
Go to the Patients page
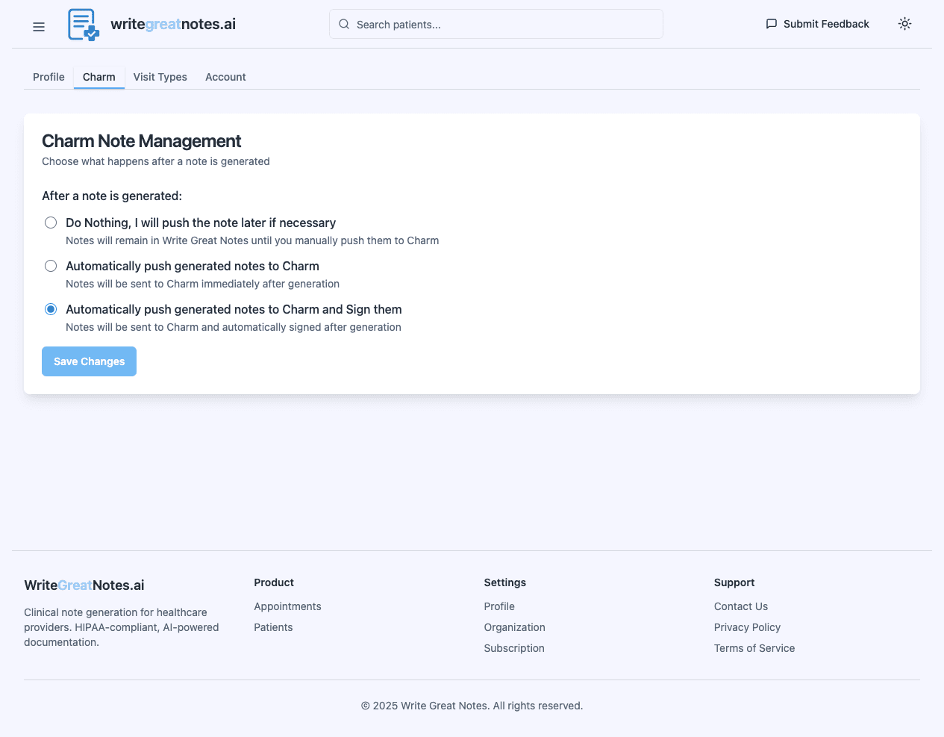click(x=273, y=626)
